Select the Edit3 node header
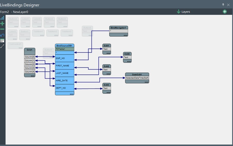Image resolution: width=233 pixels, height=146 pixels. (106, 85)
